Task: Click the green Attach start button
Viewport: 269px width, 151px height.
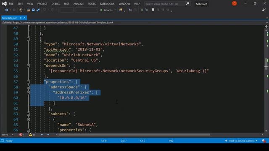Action: click(x=106, y=10)
